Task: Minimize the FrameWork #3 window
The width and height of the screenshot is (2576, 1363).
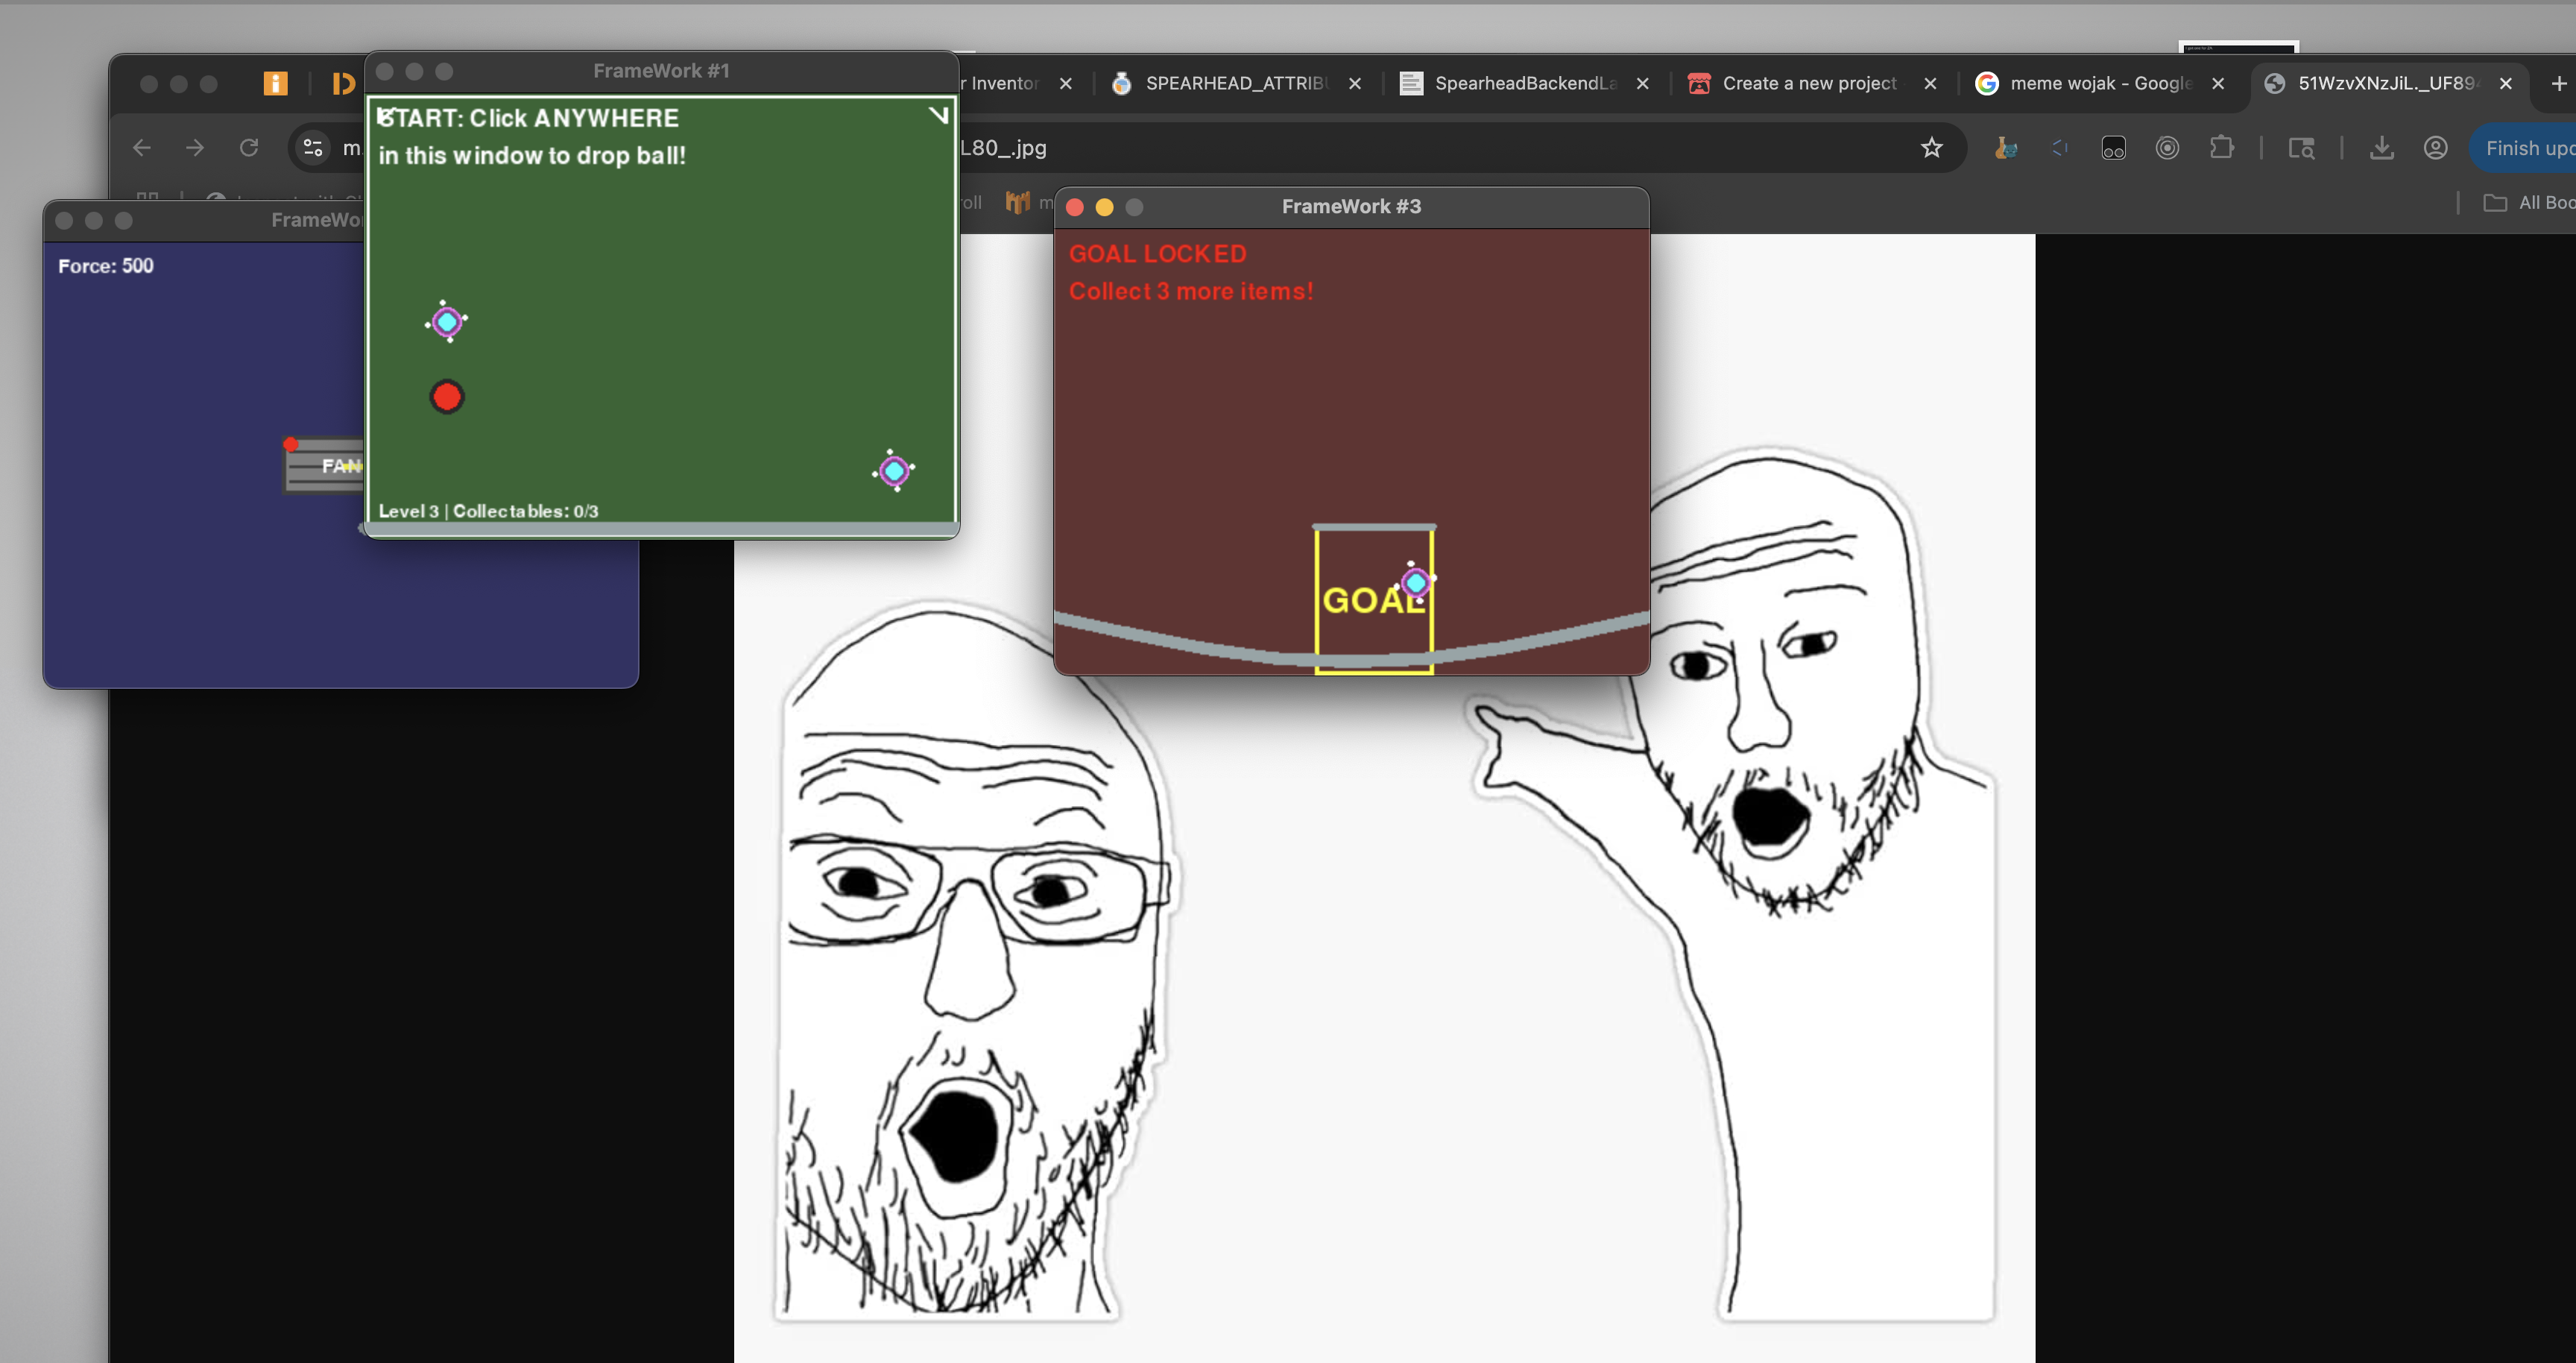Action: point(1104,207)
